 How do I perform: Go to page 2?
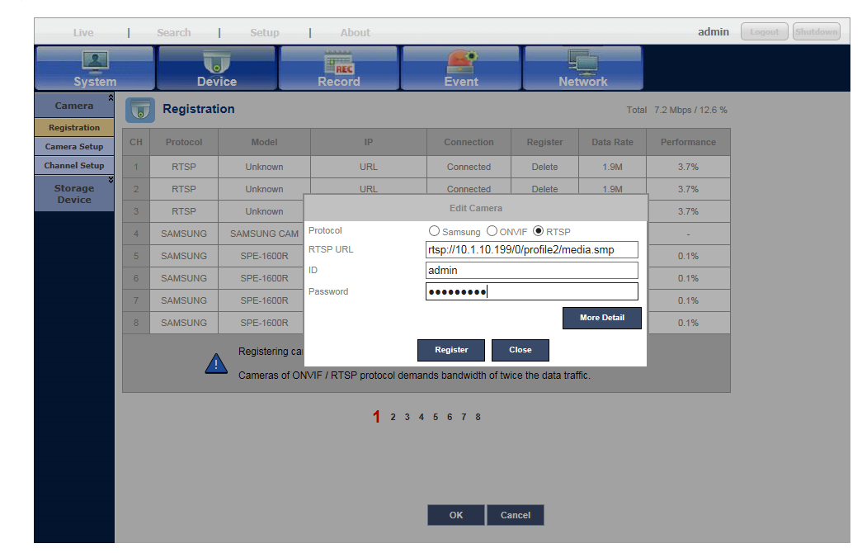(393, 417)
